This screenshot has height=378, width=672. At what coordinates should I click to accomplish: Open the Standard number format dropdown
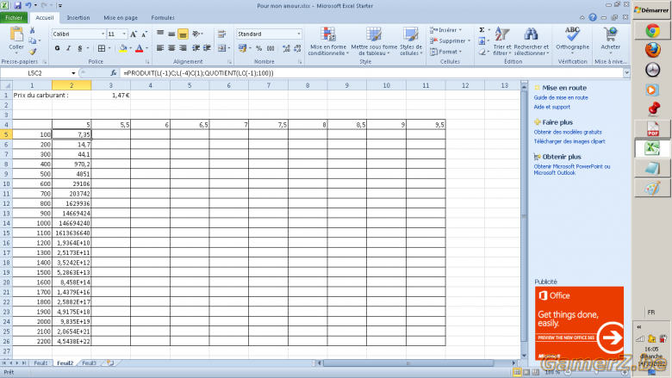click(299, 34)
